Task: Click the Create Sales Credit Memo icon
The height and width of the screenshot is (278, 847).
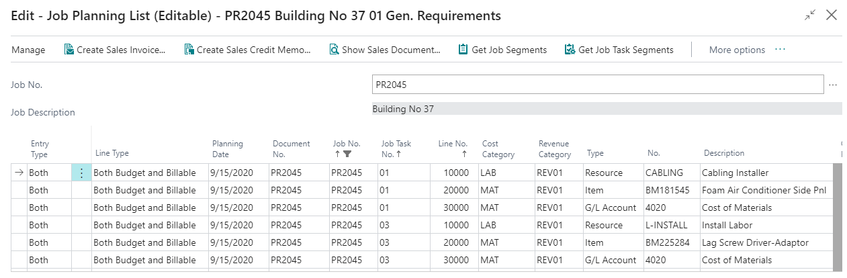Action: tap(189, 50)
